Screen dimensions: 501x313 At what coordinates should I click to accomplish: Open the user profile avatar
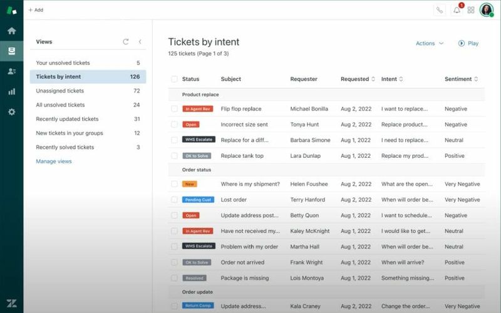pyautogui.click(x=487, y=10)
